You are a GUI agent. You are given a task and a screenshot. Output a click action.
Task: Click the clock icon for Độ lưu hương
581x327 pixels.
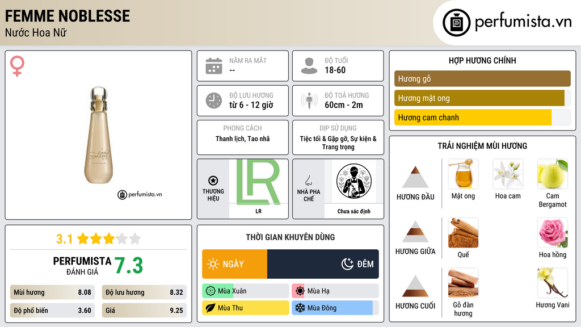(214, 100)
